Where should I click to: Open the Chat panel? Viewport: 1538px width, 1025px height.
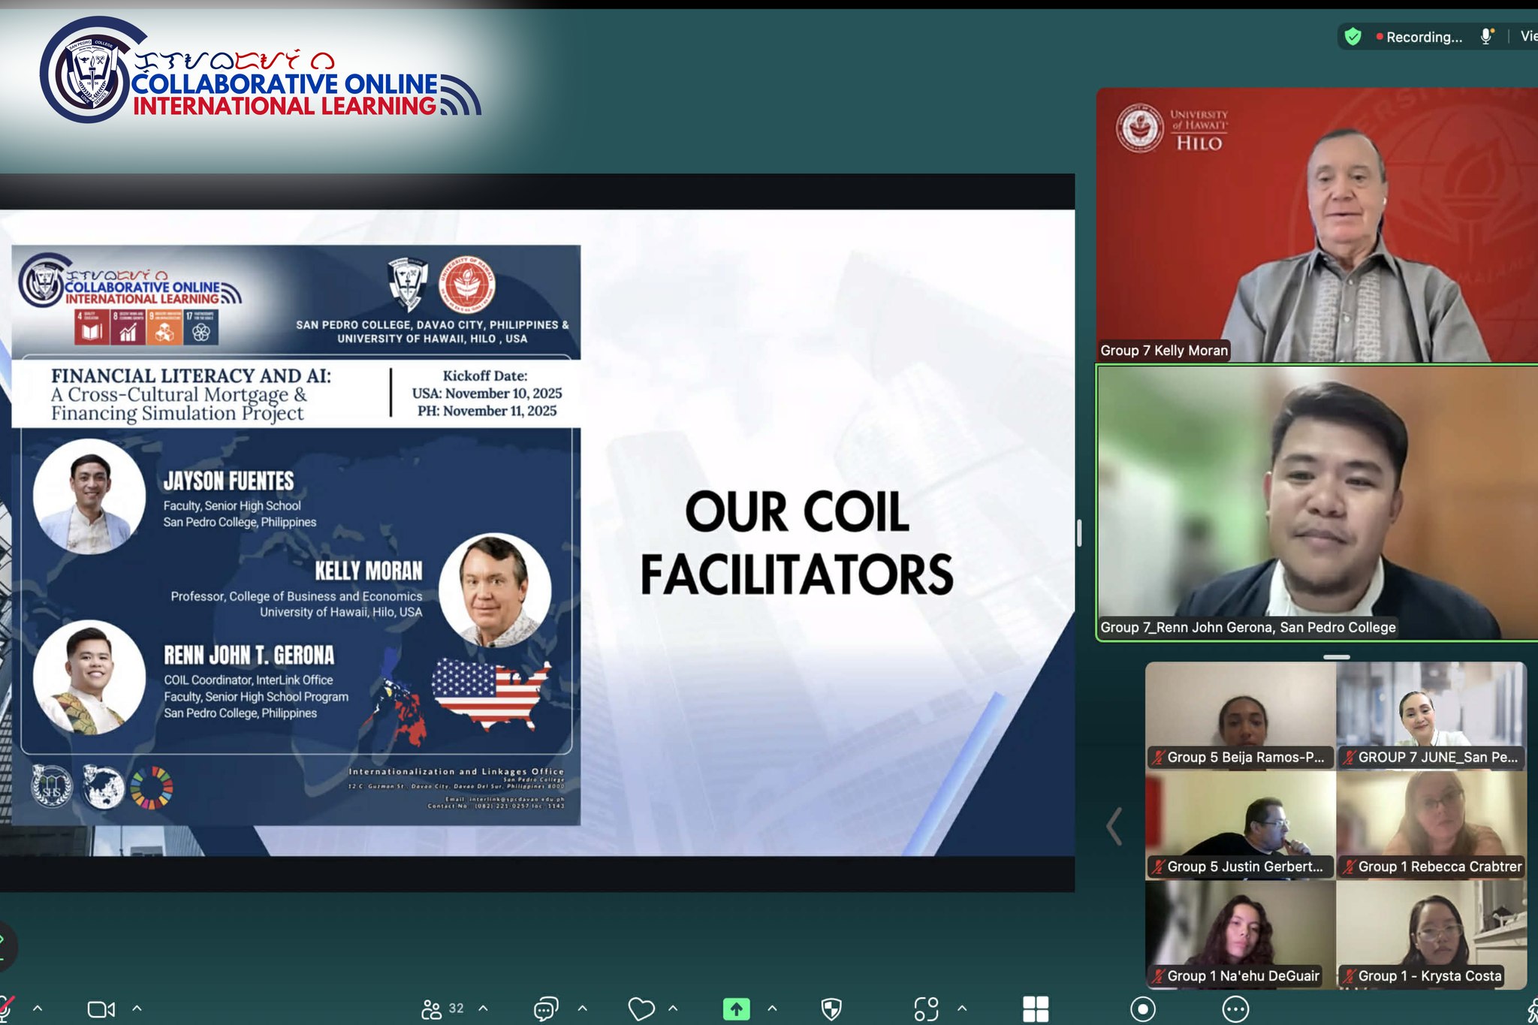click(546, 1008)
